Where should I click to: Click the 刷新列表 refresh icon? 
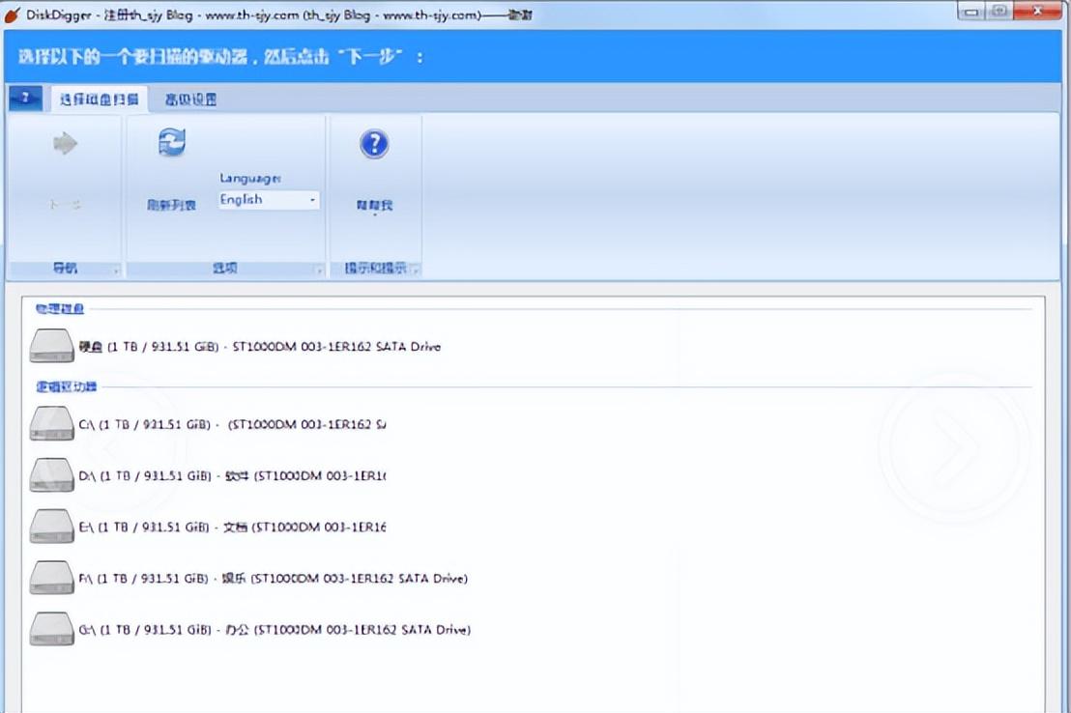[172, 141]
